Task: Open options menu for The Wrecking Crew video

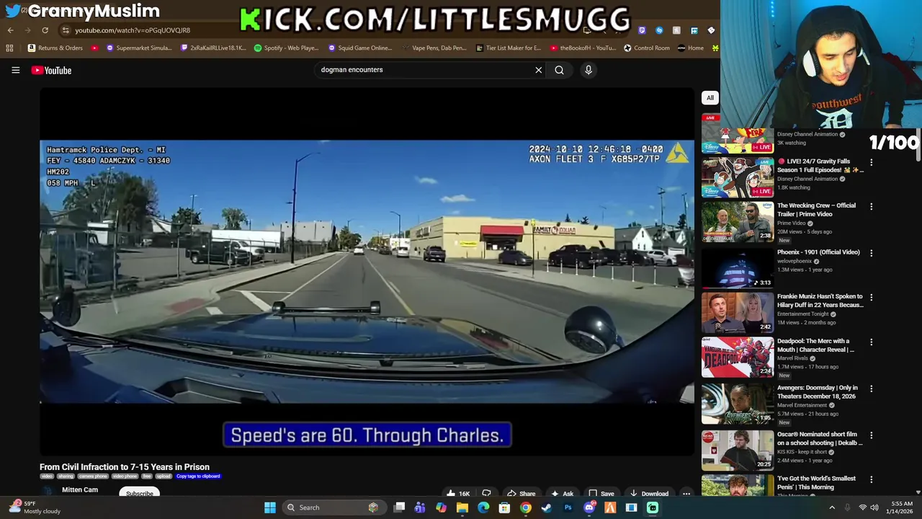Action: pos(871,207)
